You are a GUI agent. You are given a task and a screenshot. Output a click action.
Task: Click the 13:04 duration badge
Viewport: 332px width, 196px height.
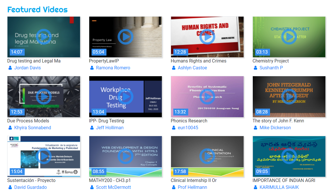[x=98, y=112]
